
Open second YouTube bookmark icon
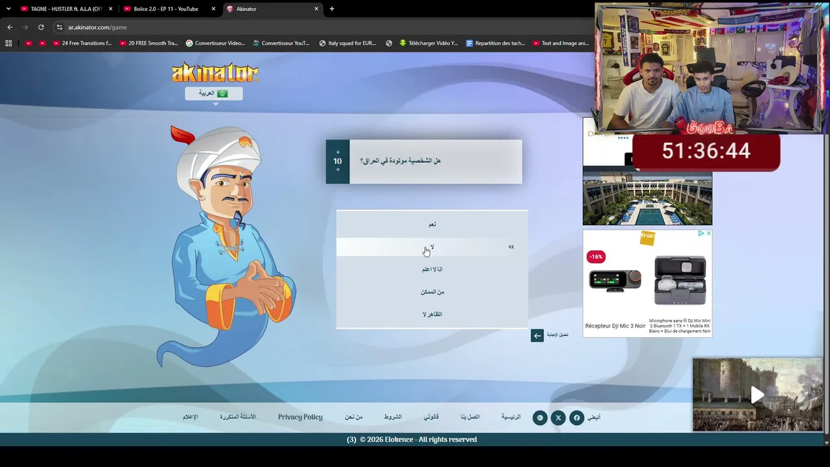(x=42, y=43)
